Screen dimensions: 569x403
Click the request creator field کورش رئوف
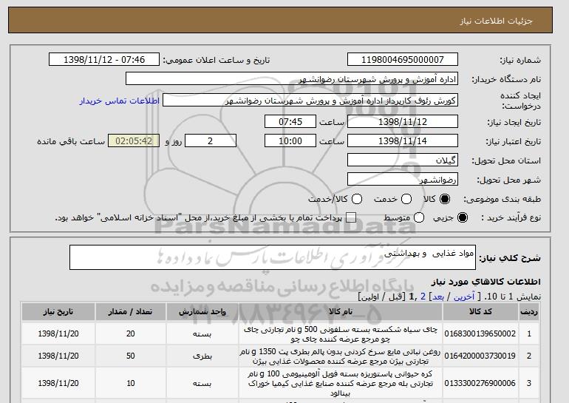click(310, 101)
